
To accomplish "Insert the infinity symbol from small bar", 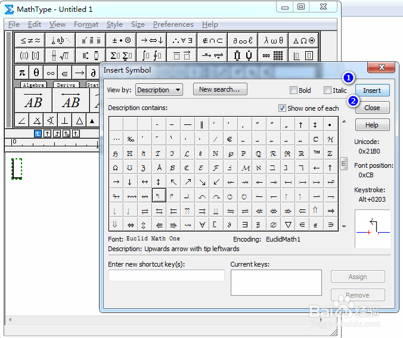I will [x=50, y=73].
